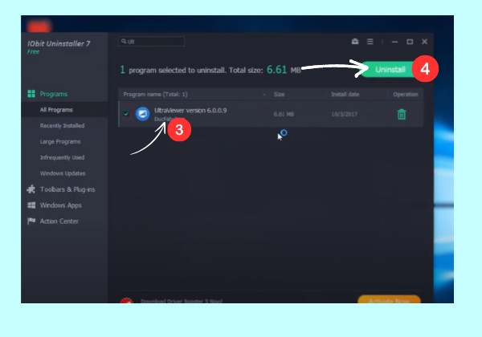Image resolution: width=482 pixels, height=337 pixels.
Task: Close the IObit Uninstaller window
Action: click(x=424, y=42)
